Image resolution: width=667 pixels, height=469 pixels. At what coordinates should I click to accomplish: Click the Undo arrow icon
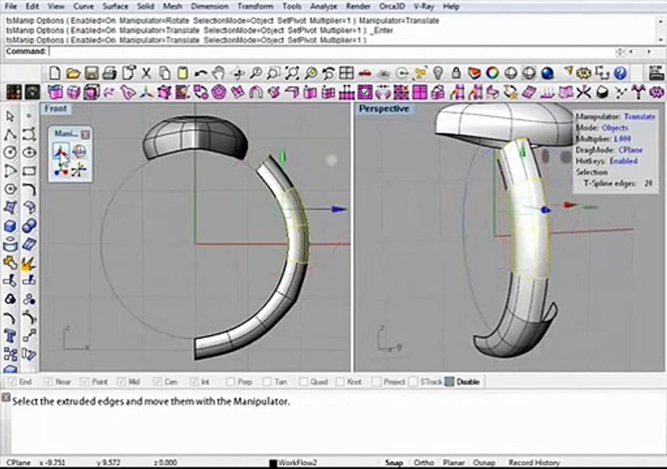(x=201, y=73)
